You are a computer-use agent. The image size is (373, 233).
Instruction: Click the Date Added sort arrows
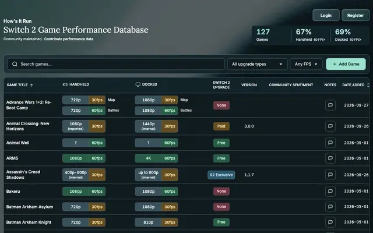click(x=368, y=85)
